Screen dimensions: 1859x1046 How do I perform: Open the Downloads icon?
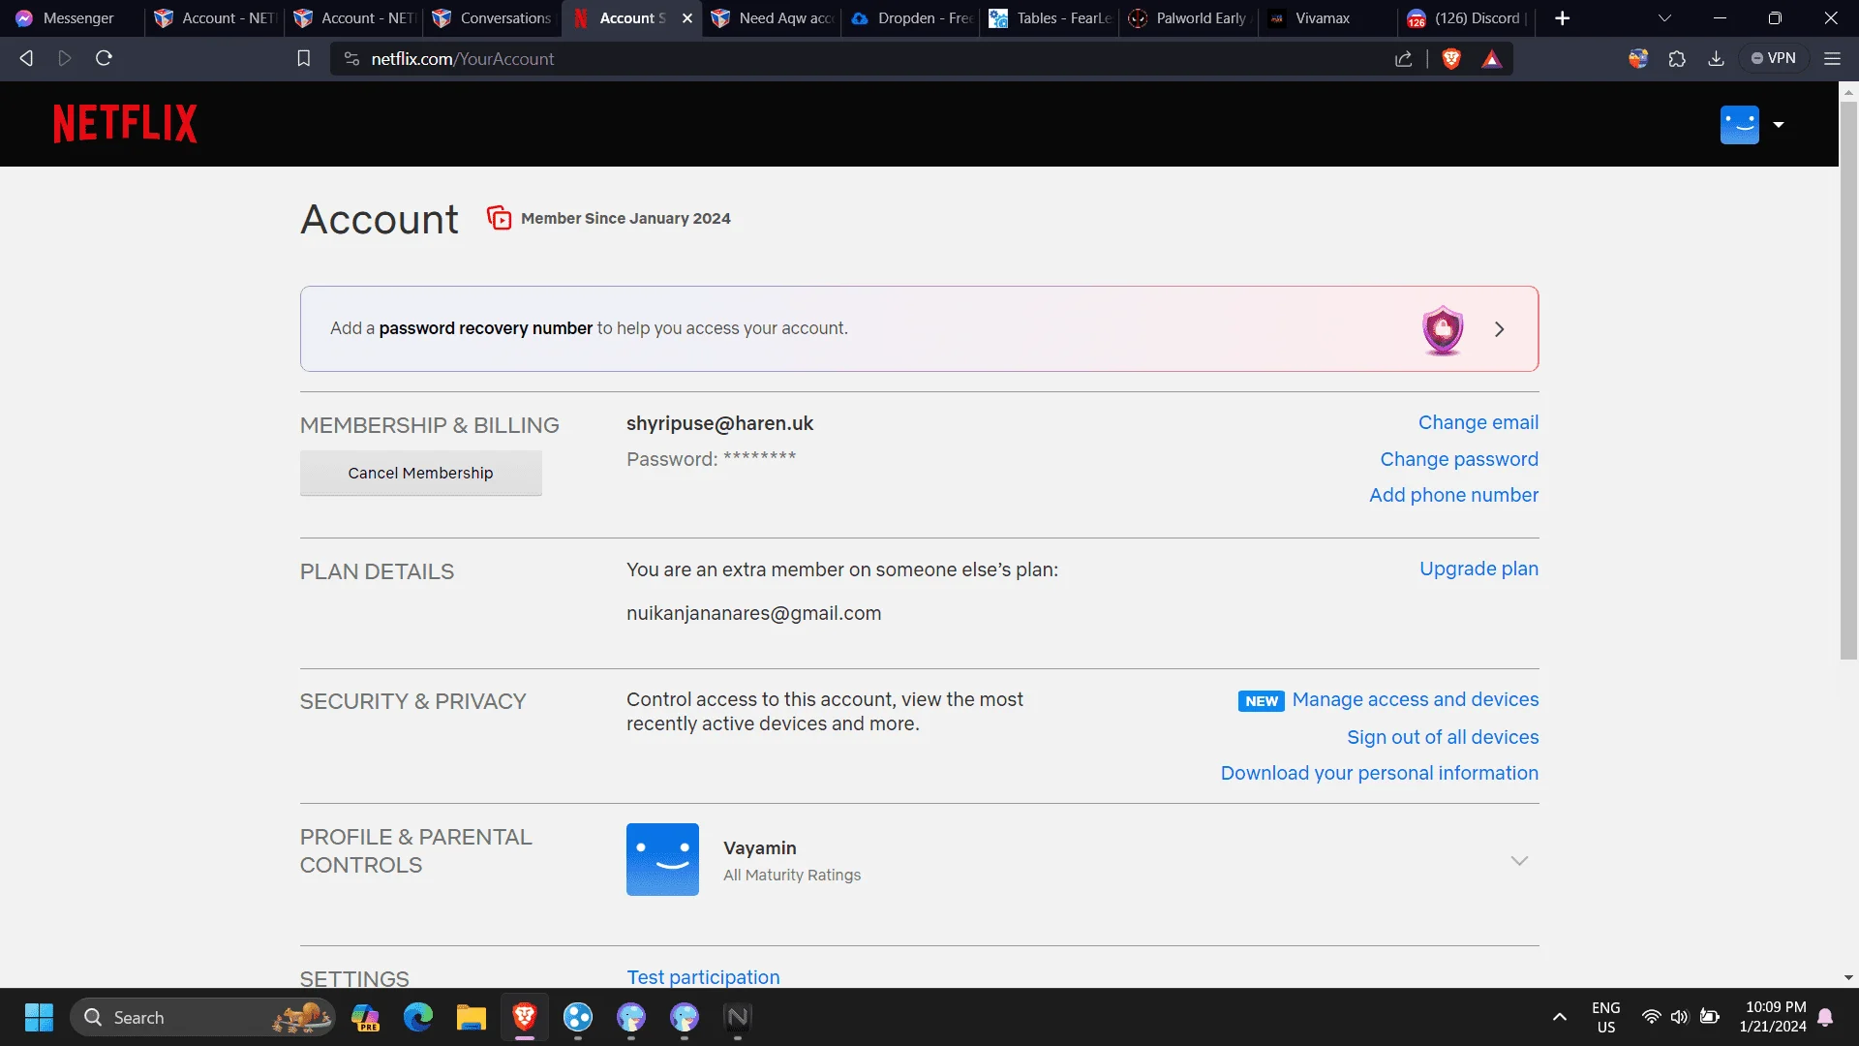1716,58
